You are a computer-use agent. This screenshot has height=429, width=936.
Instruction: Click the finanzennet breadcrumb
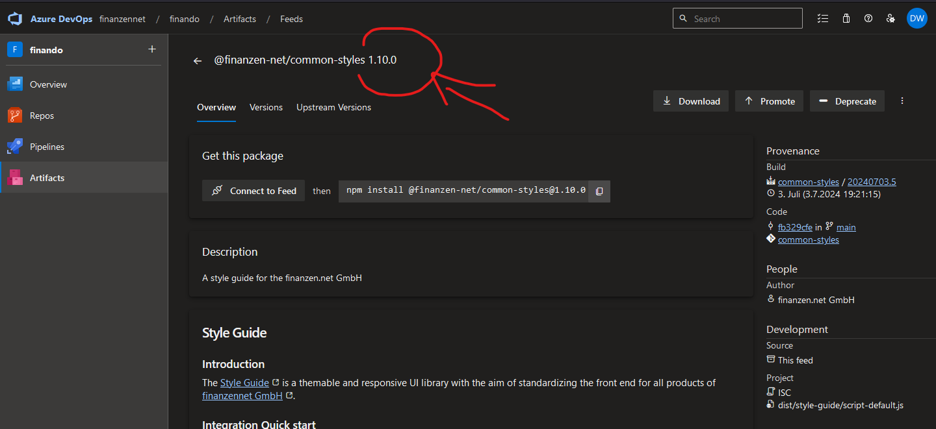tap(123, 19)
